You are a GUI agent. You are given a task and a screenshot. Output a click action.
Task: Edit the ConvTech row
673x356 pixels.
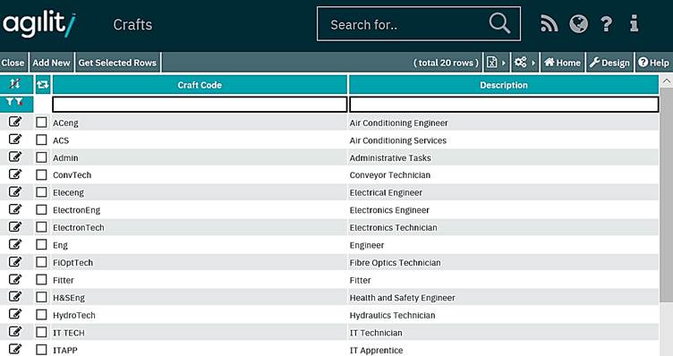pyautogui.click(x=15, y=174)
